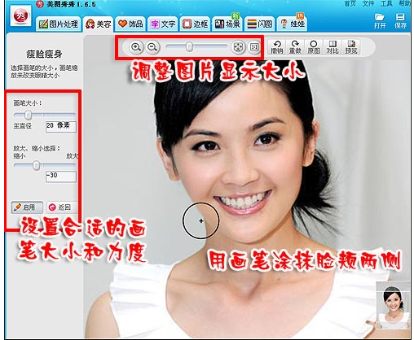Switch to the 文字 tab
Screen dimensions: 414x340
tap(163, 24)
